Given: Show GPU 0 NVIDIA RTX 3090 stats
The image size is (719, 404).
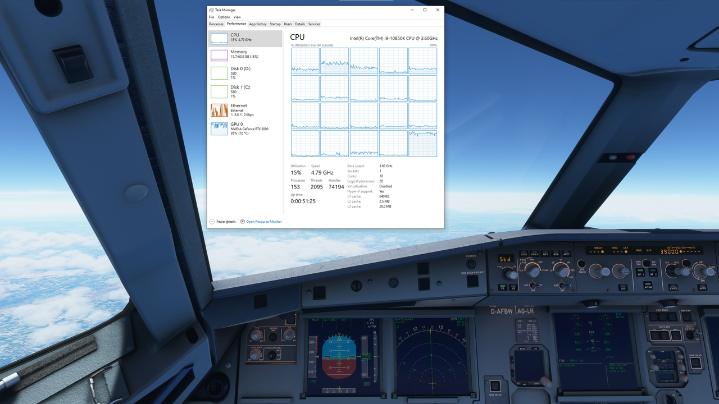Looking at the screenshot, I should pyautogui.click(x=245, y=128).
